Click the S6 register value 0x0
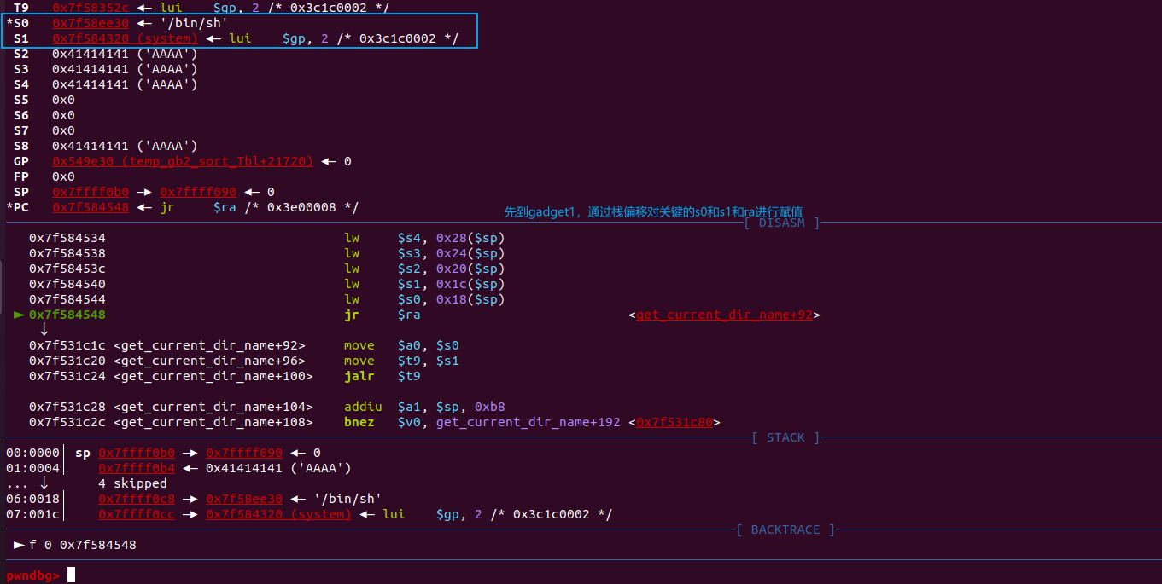1162x584 pixels. [63, 115]
